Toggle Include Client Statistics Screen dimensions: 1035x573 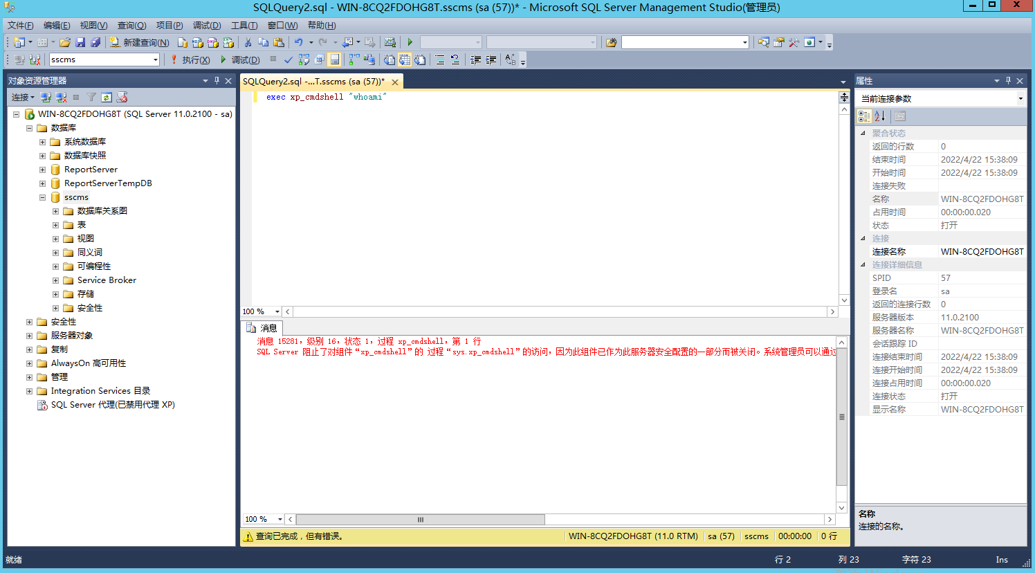369,60
